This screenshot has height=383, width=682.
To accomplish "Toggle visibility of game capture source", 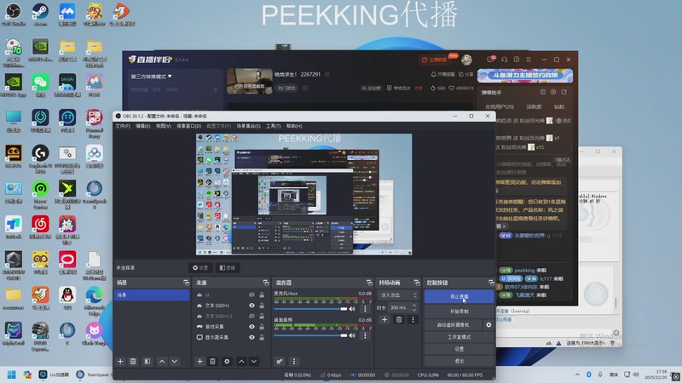I will tap(251, 327).
